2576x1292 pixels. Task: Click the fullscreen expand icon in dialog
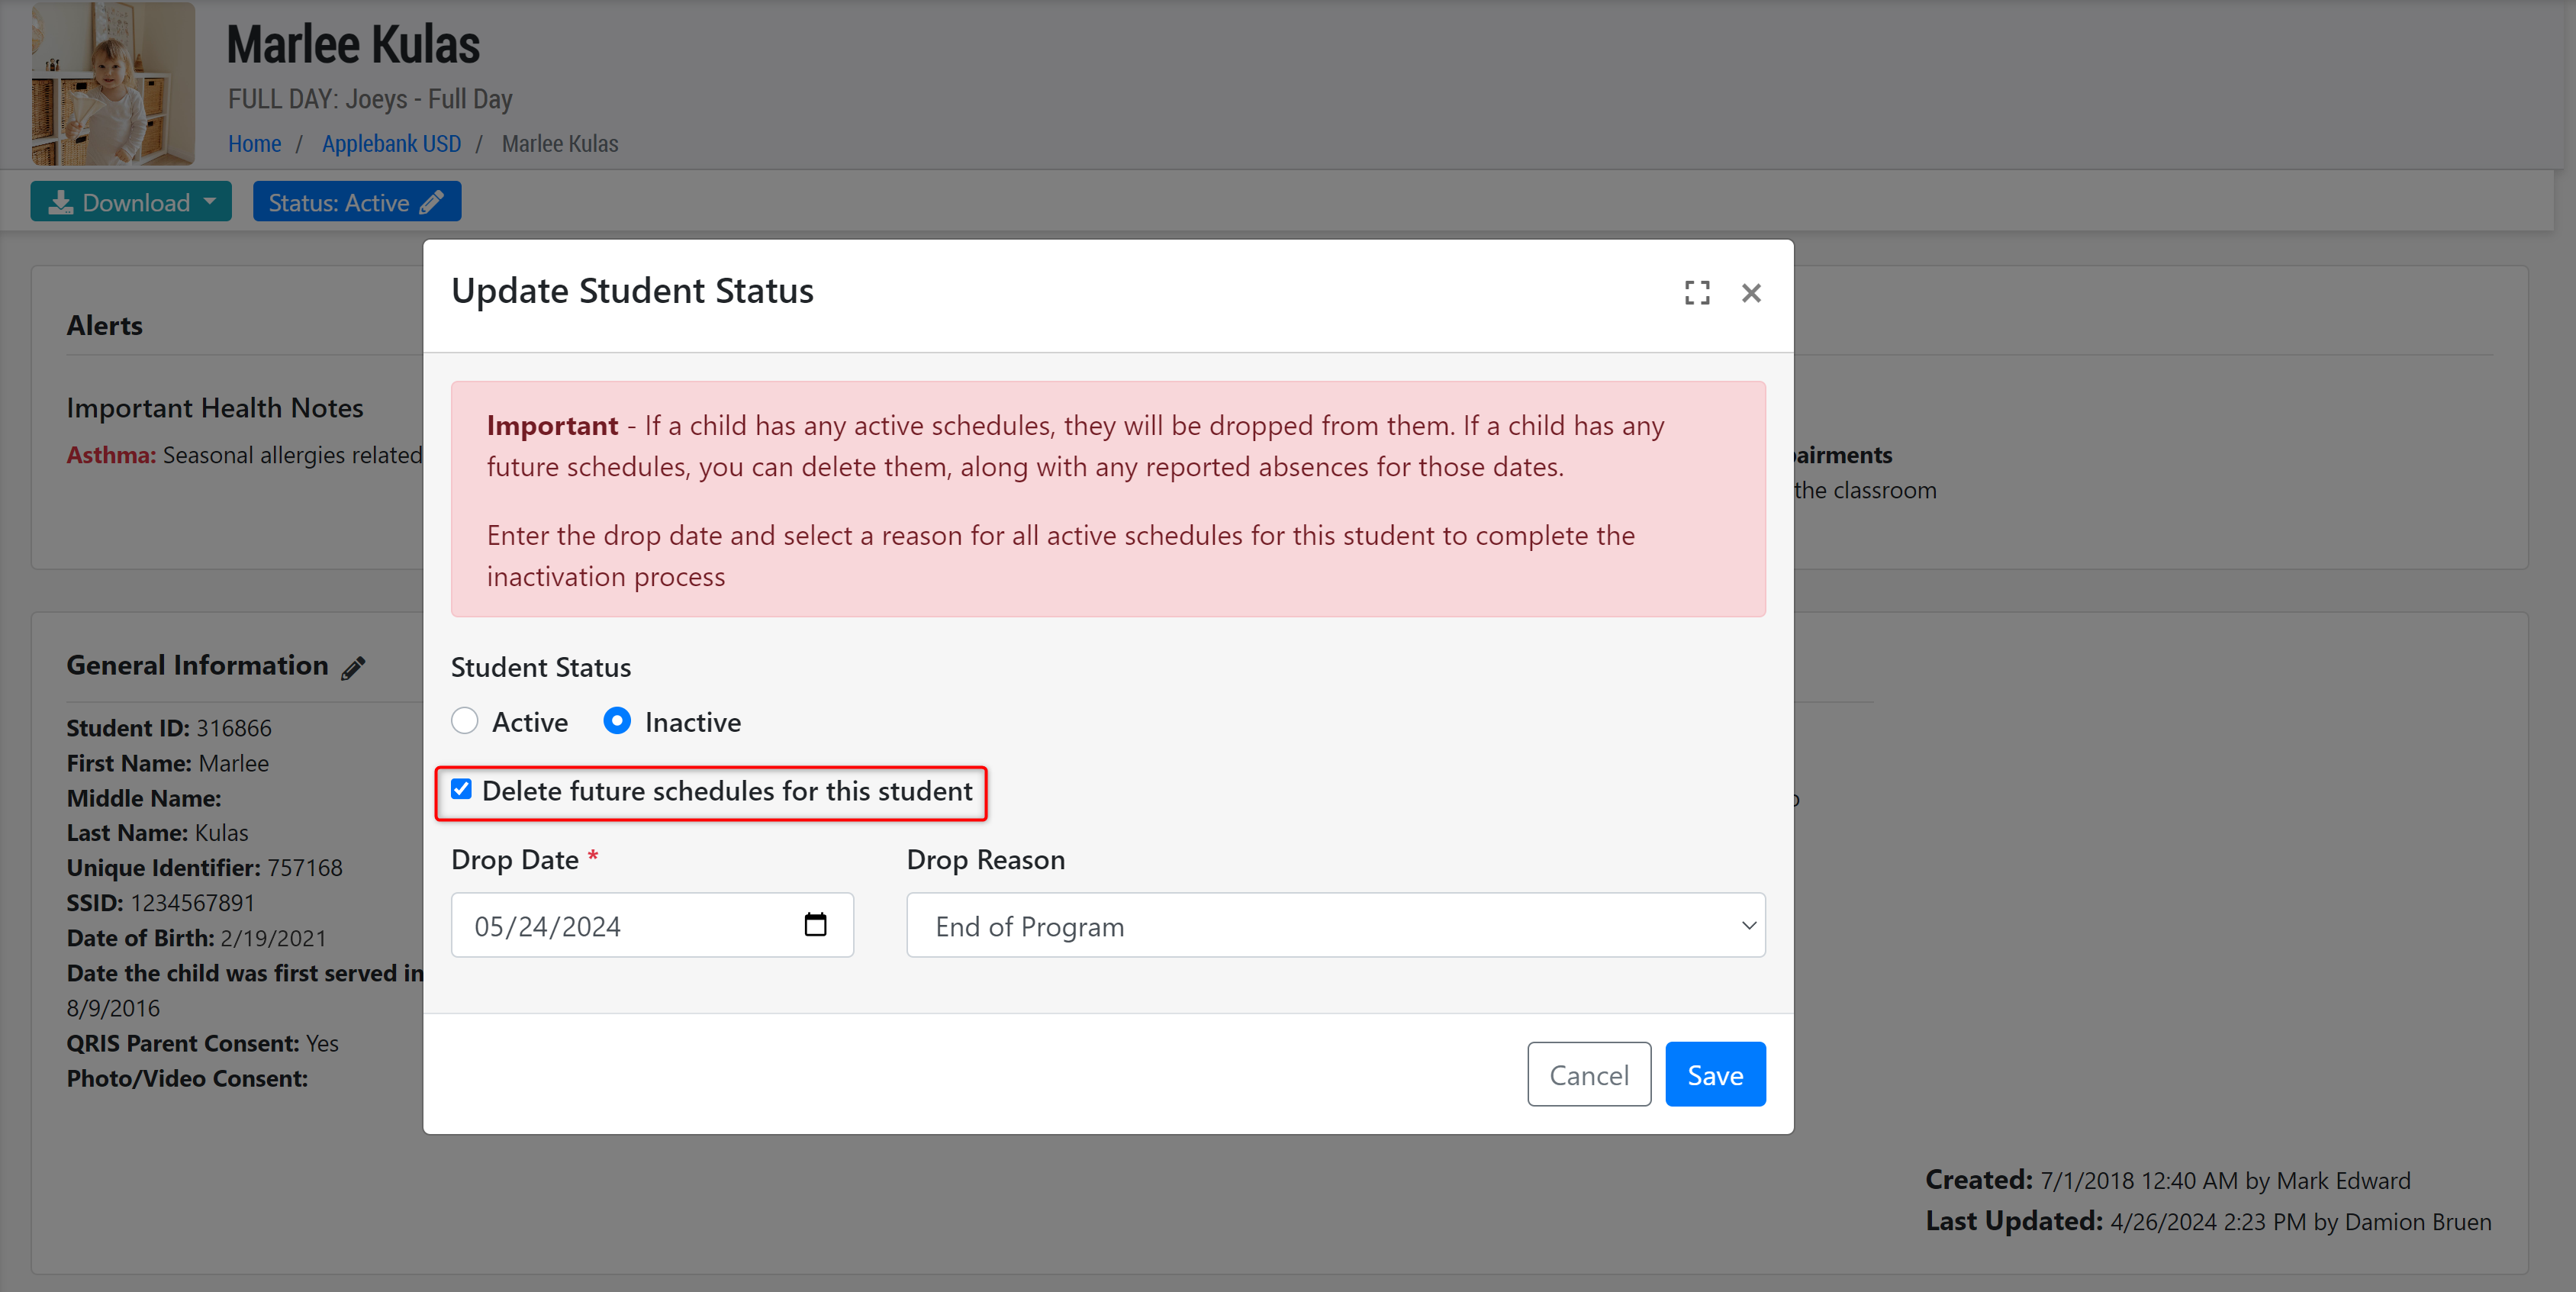point(1696,293)
